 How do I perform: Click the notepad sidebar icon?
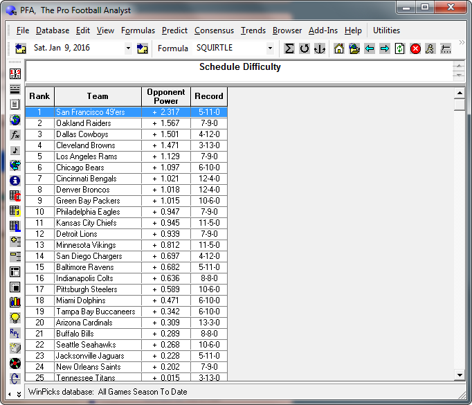pyautogui.click(x=15, y=104)
